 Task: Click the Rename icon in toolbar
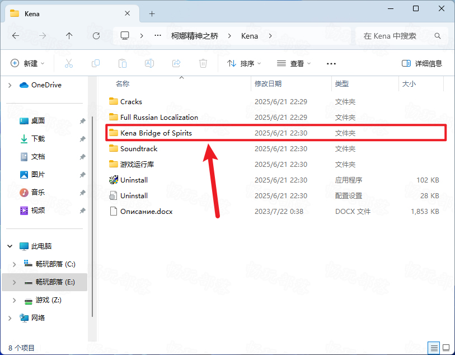149,63
